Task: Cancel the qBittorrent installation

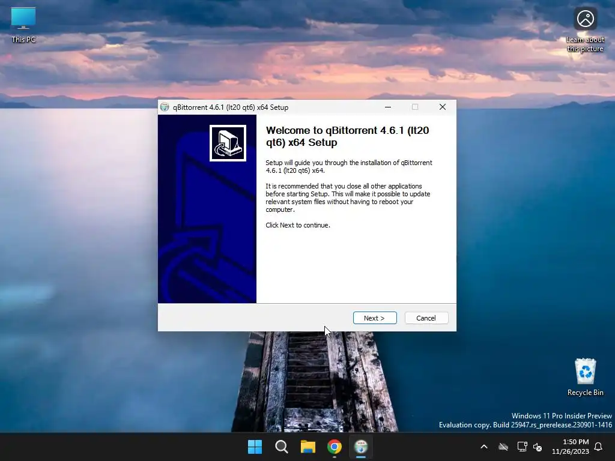Action: point(426,318)
